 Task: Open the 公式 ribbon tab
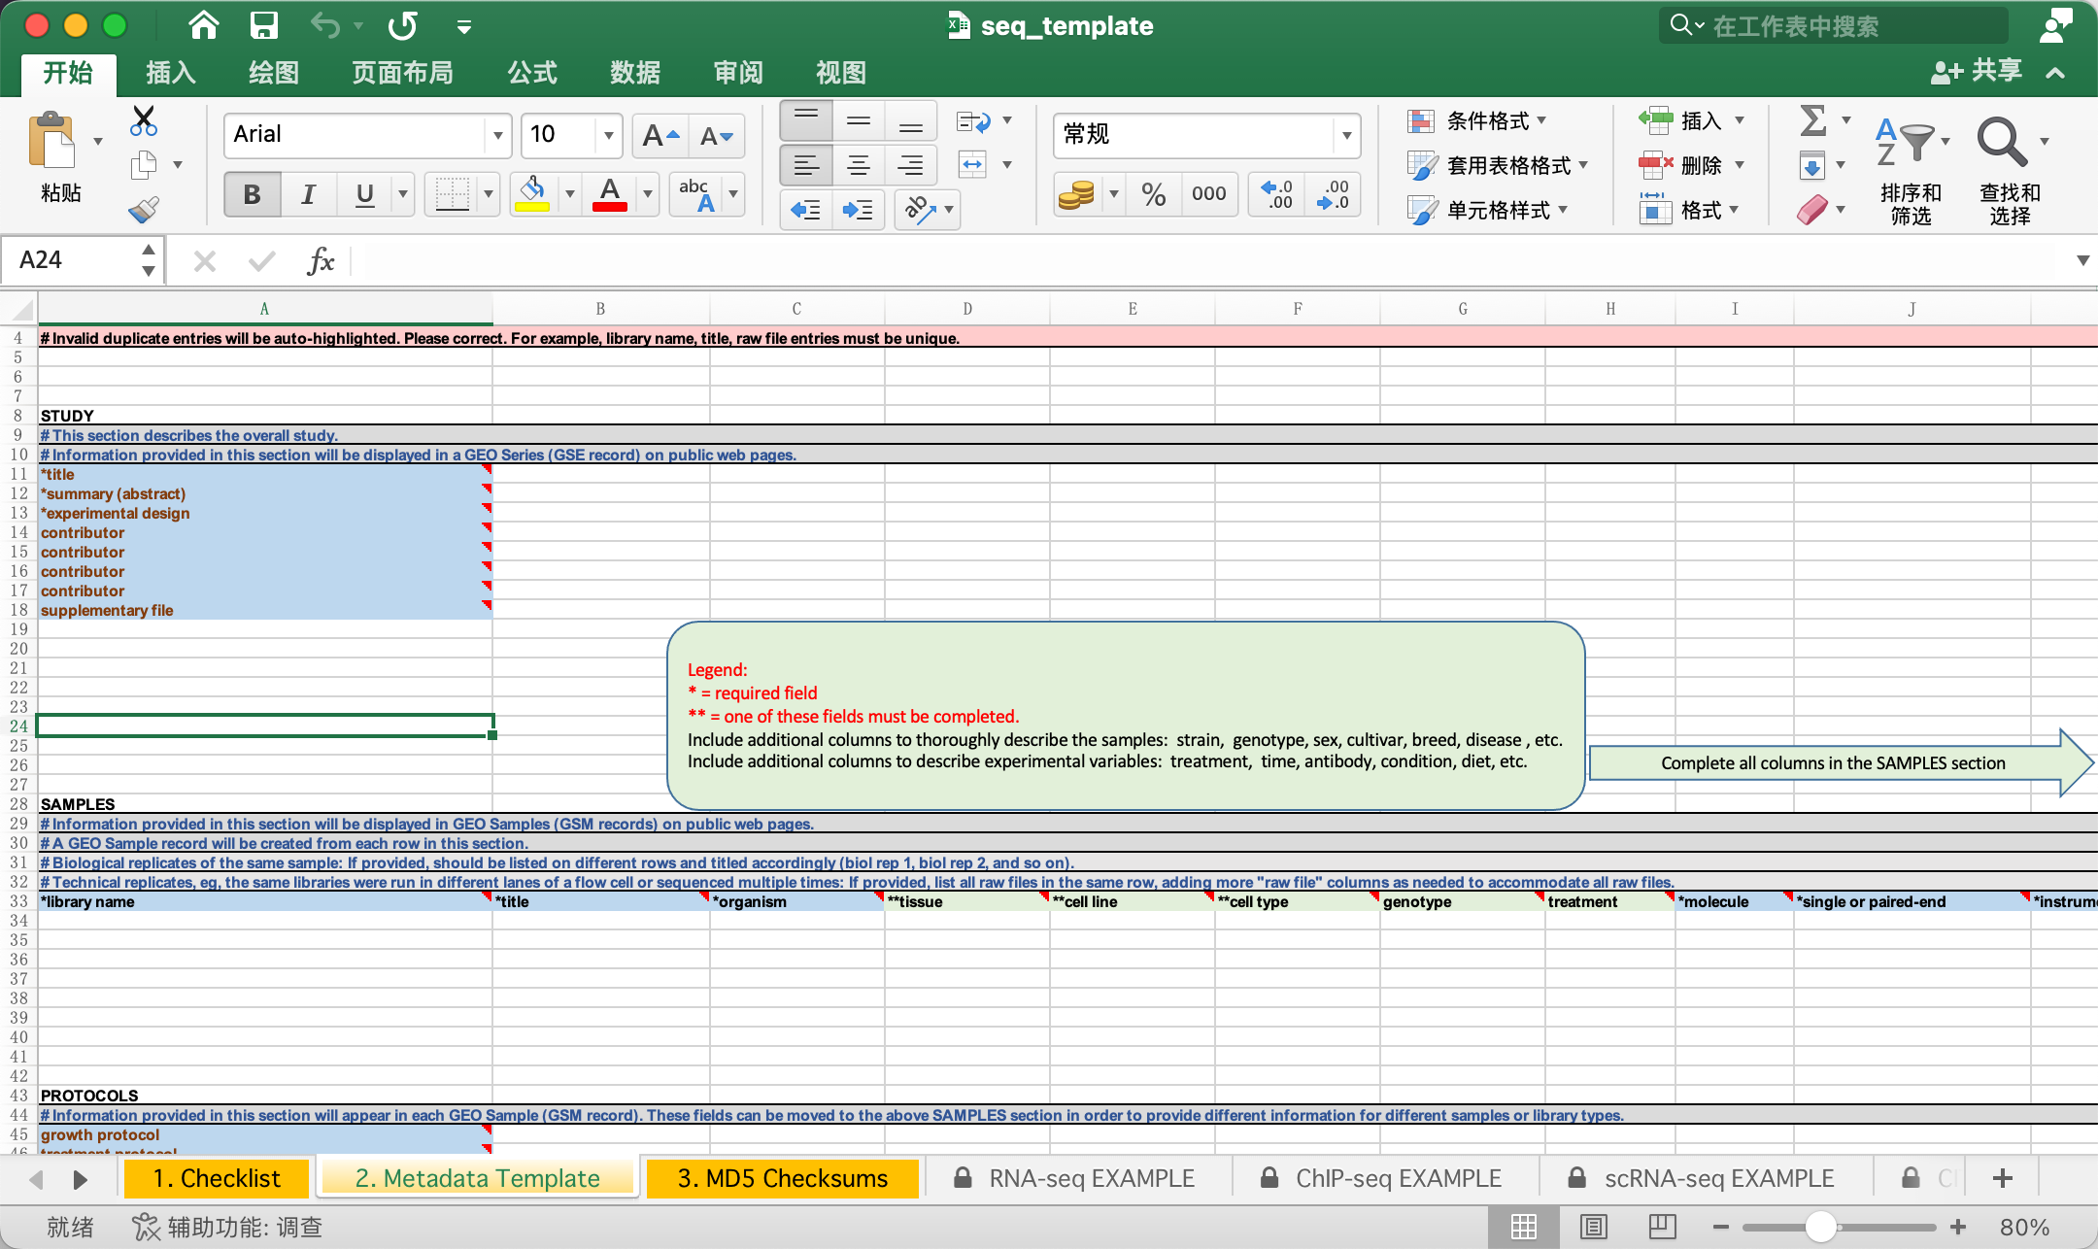click(531, 73)
